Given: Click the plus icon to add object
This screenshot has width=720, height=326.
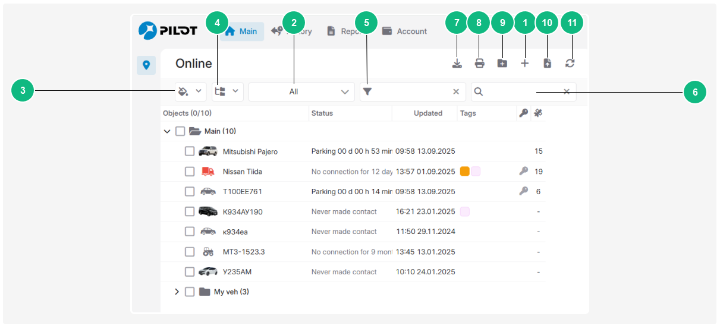Looking at the screenshot, I should tap(524, 64).
